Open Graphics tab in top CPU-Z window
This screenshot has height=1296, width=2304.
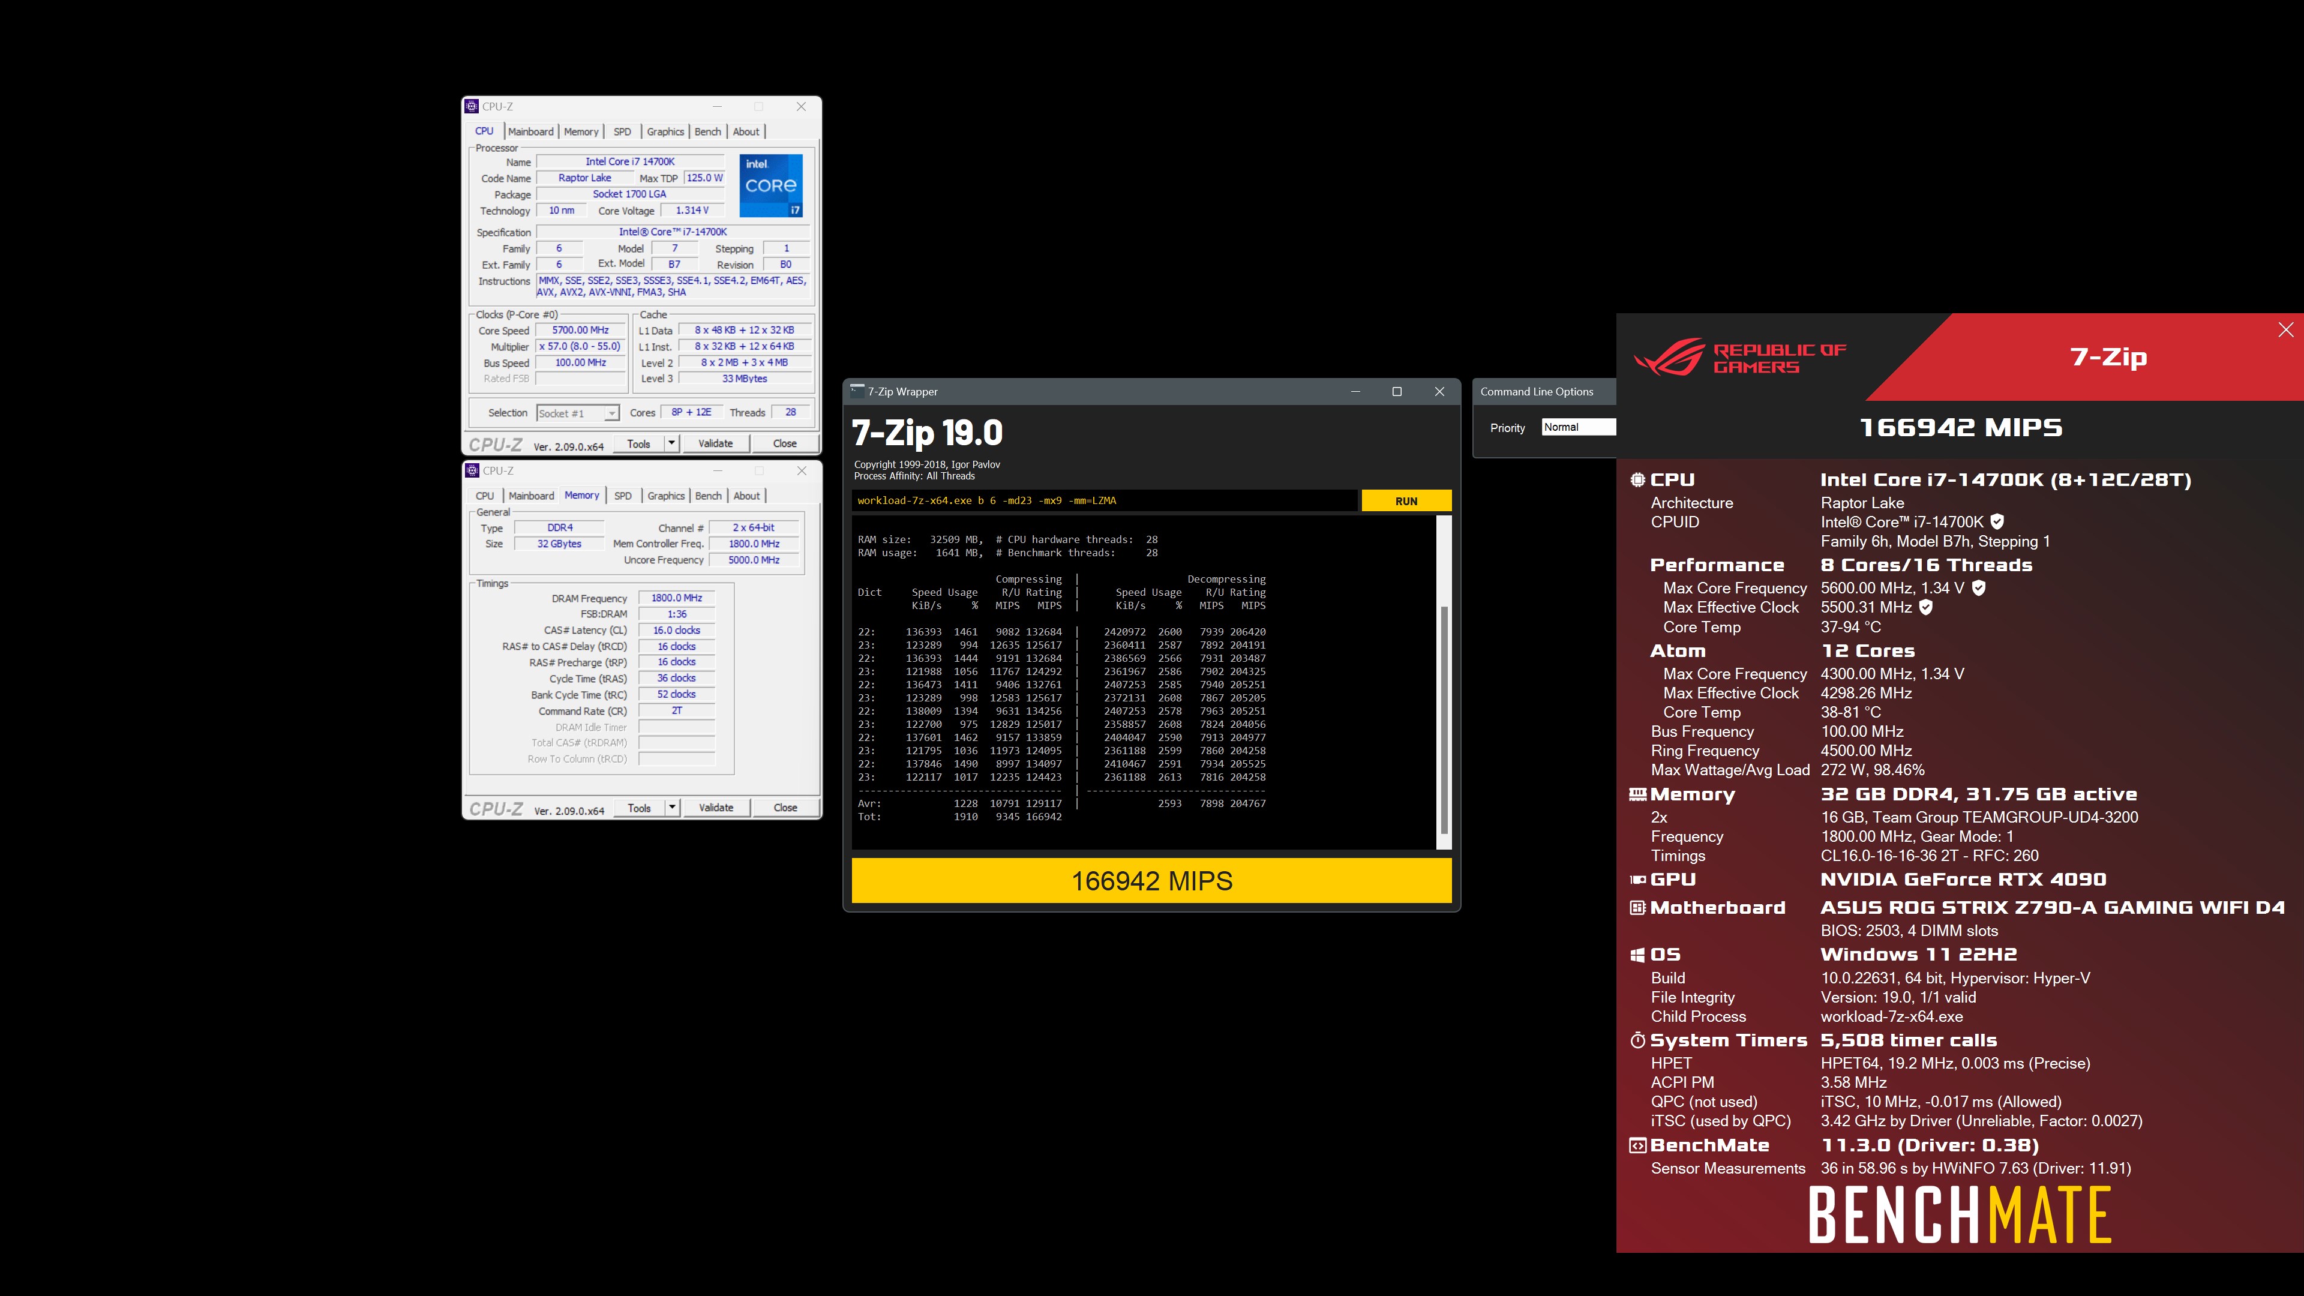pos(665,131)
